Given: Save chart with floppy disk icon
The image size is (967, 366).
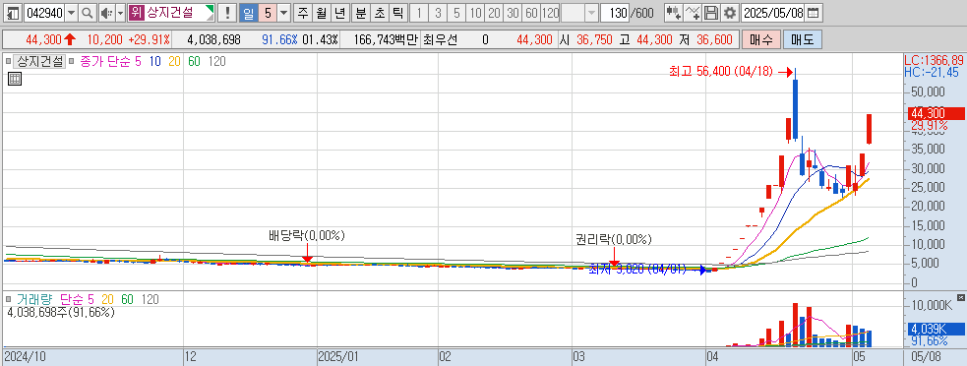Looking at the screenshot, I should point(711,13).
